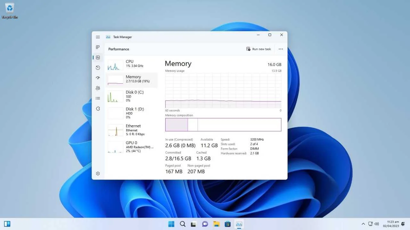Click the 16.0 GB total memory value
410x230 pixels.
pos(275,65)
